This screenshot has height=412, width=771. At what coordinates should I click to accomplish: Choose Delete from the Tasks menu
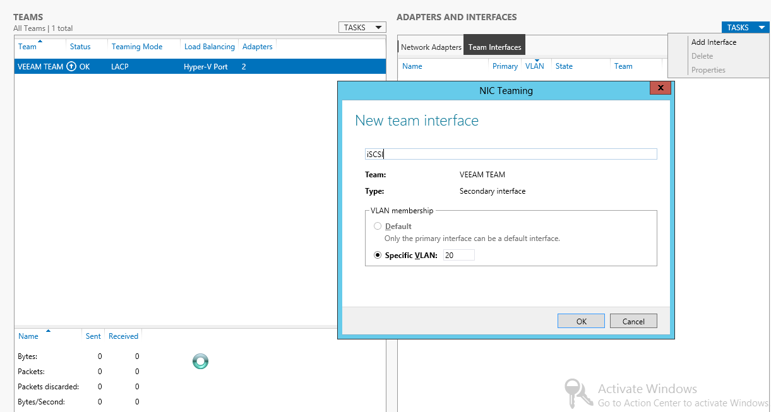click(702, 56)
